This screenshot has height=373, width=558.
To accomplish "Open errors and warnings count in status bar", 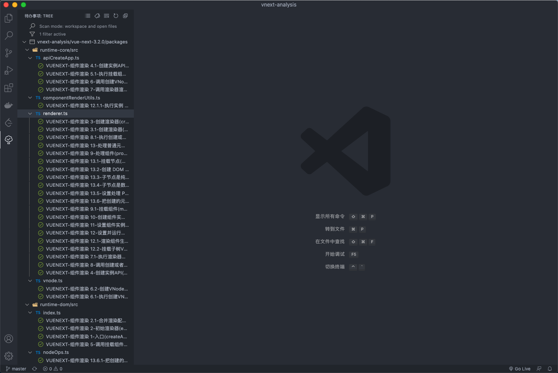I will tap(53, 369).
